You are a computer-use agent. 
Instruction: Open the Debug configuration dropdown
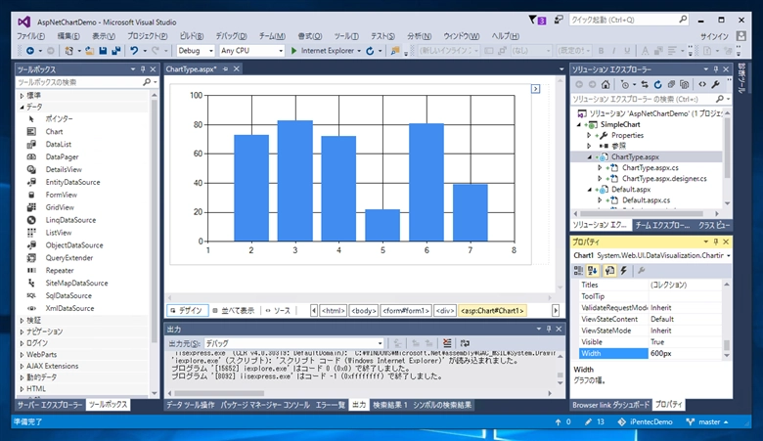pos(210,51)
